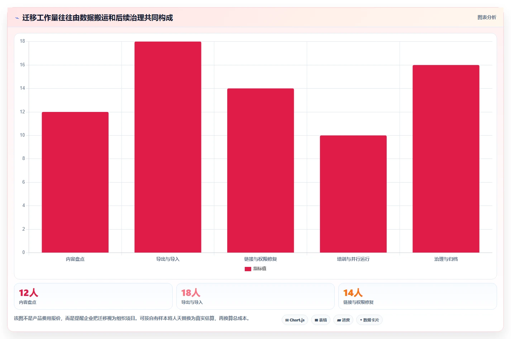Viewport: 511px width, 339px height.
Task: Click the 治理与归档 x-axis label
Action: [446, 259]
